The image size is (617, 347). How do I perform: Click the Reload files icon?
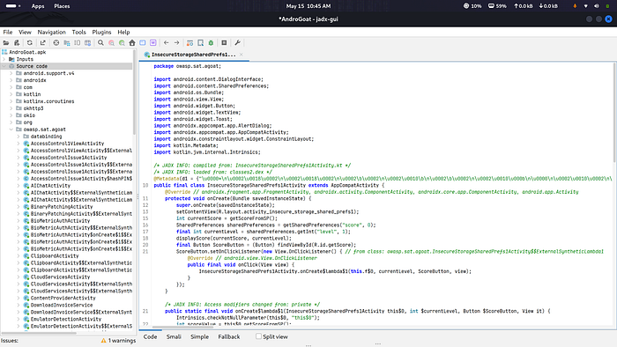click(x=29, y=43)
